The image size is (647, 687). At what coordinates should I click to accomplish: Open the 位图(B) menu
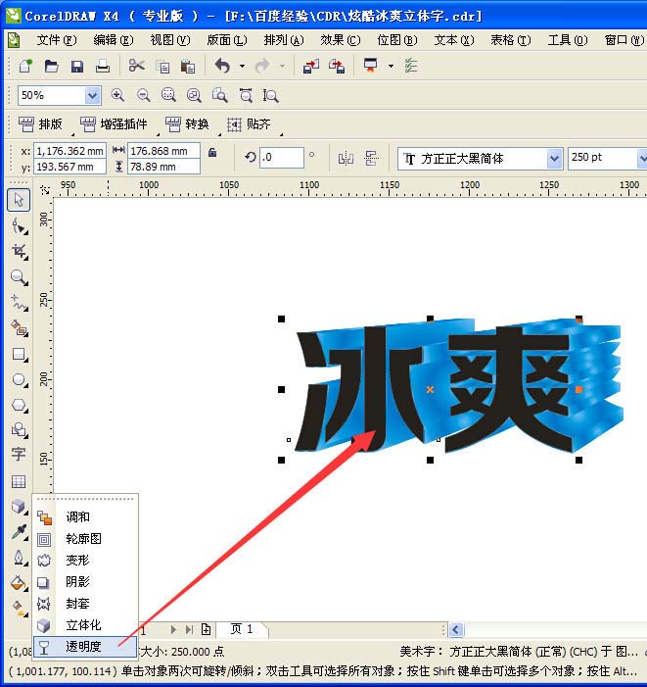click(397, 40)
